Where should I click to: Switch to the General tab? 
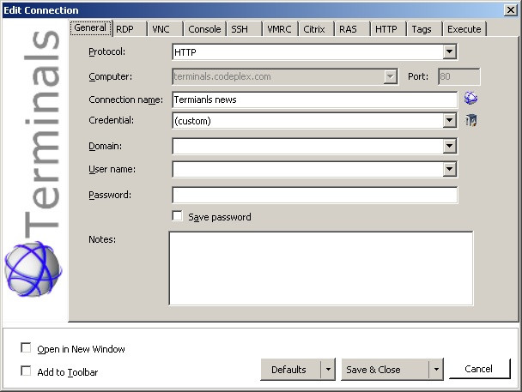90,27
